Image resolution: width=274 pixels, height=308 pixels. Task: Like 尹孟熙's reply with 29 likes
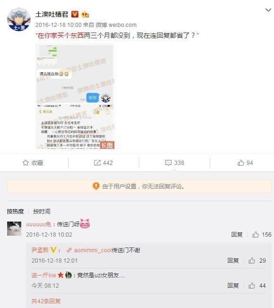252,260
